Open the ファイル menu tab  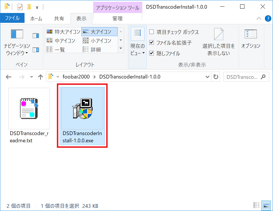pyautogui.click(x=12, y=18)
